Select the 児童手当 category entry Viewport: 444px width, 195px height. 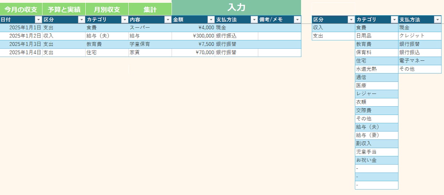point(377,152)
